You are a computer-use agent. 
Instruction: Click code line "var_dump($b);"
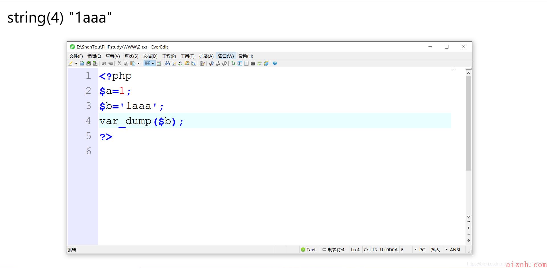[x=141, y=122]
